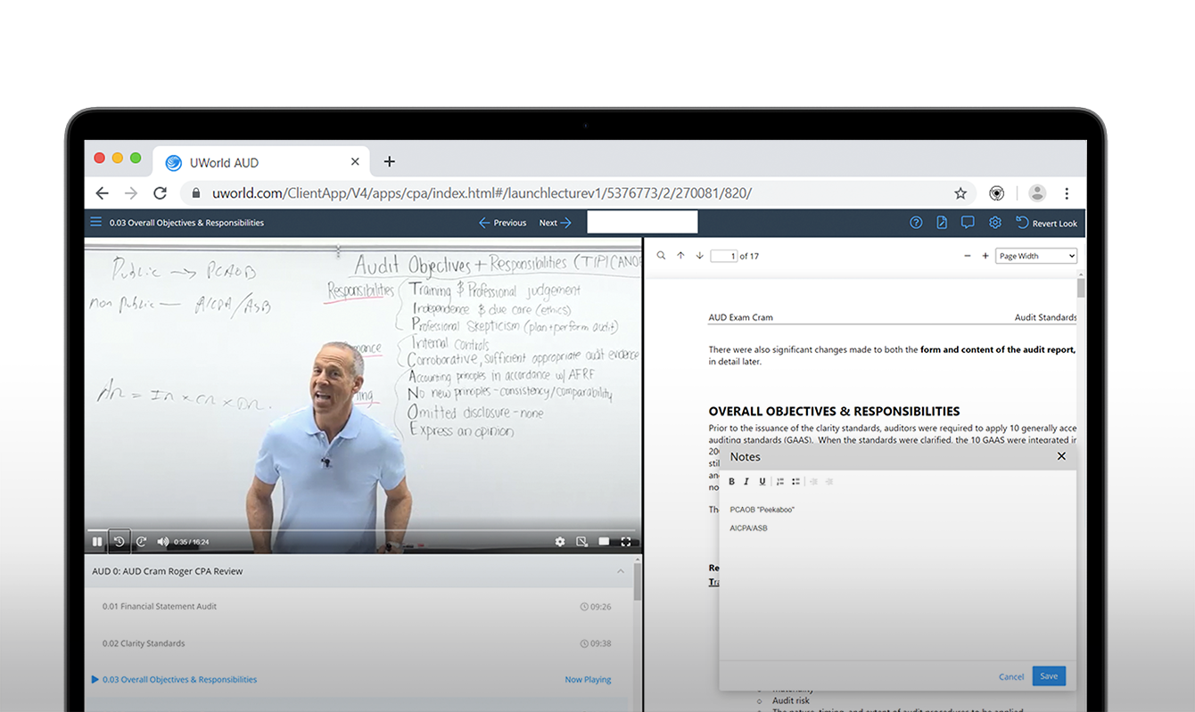Click the page number input field

click(x=723, y=256)
